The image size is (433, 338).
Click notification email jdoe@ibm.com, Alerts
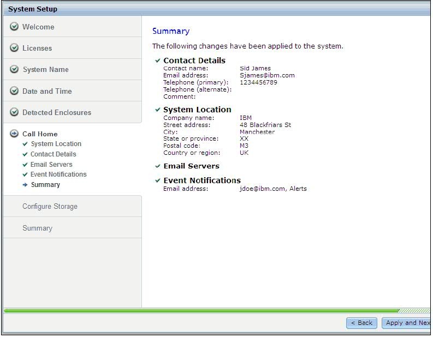tap(273, 189)
